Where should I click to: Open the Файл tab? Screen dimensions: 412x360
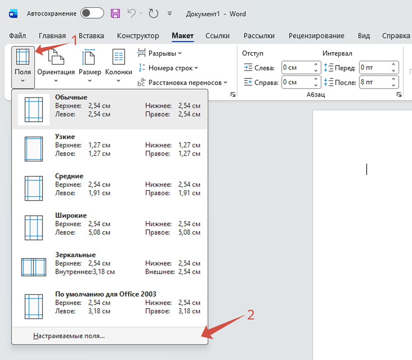[17, 36]
